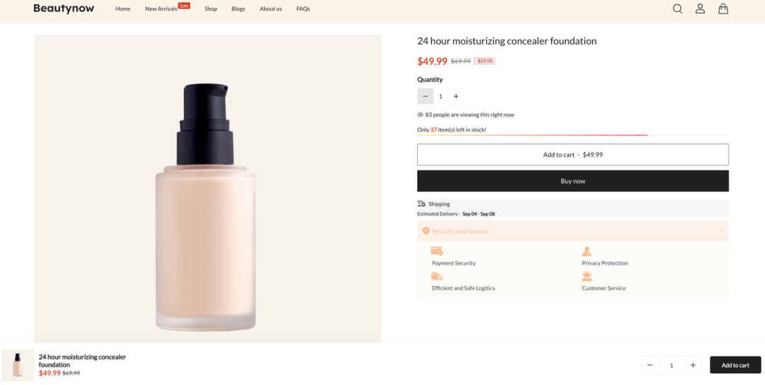
Task: Decrease quantity with main minus button
Action: coord(425,96)
